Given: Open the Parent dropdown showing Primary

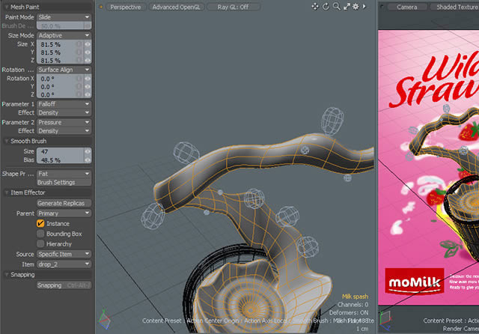Looking at the screenshot, I should pos(64,213).
